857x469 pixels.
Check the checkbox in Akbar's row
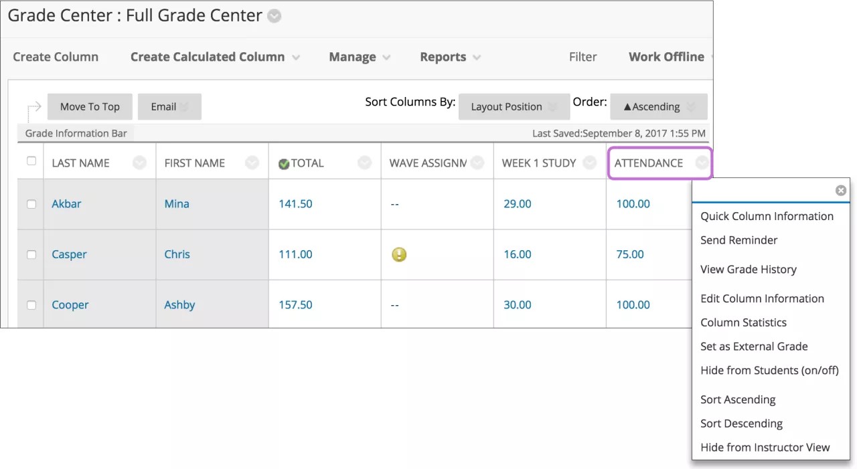click(x=29, y=203)
